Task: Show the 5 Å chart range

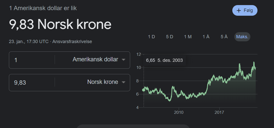Action: (224, 37)
